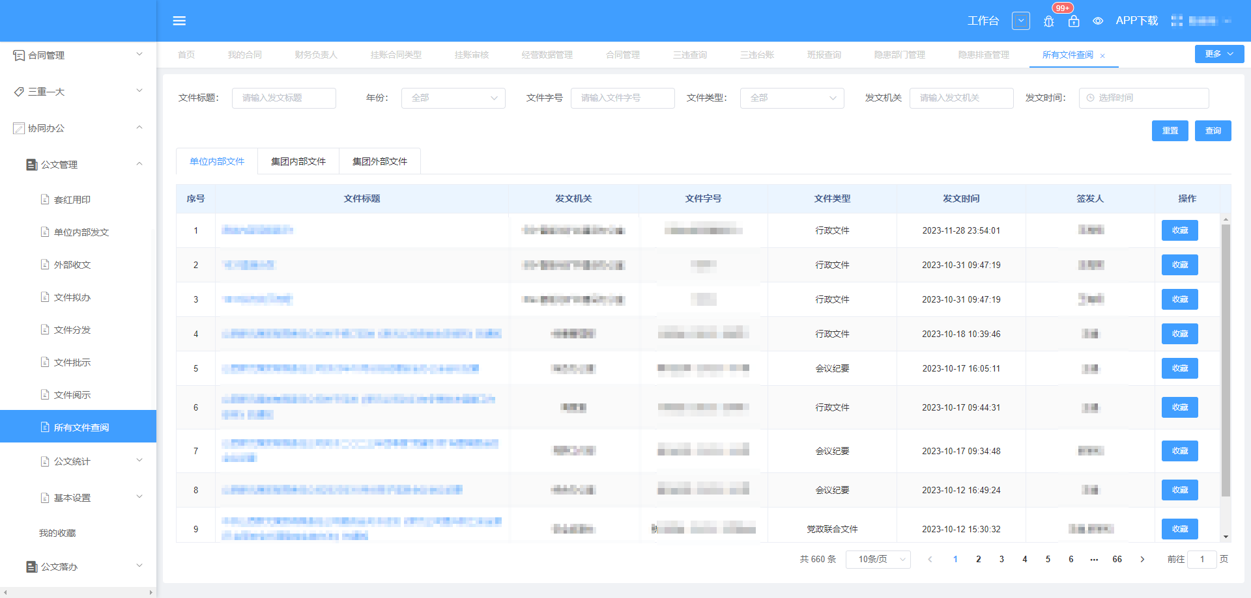Expand the 公文统计 submenu
This screenshot has width=1251, height=598.
[x=78, y=461]
